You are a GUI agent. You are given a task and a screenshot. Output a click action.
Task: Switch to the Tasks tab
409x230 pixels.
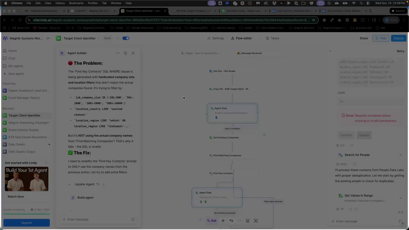pos(273,38)
